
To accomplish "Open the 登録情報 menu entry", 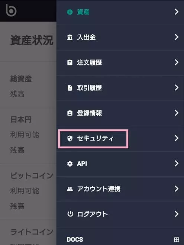I will pos(120,113).
